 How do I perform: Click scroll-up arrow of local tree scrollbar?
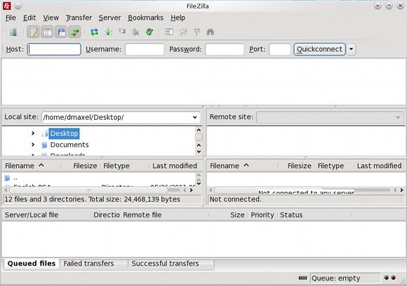pos(199,130)
